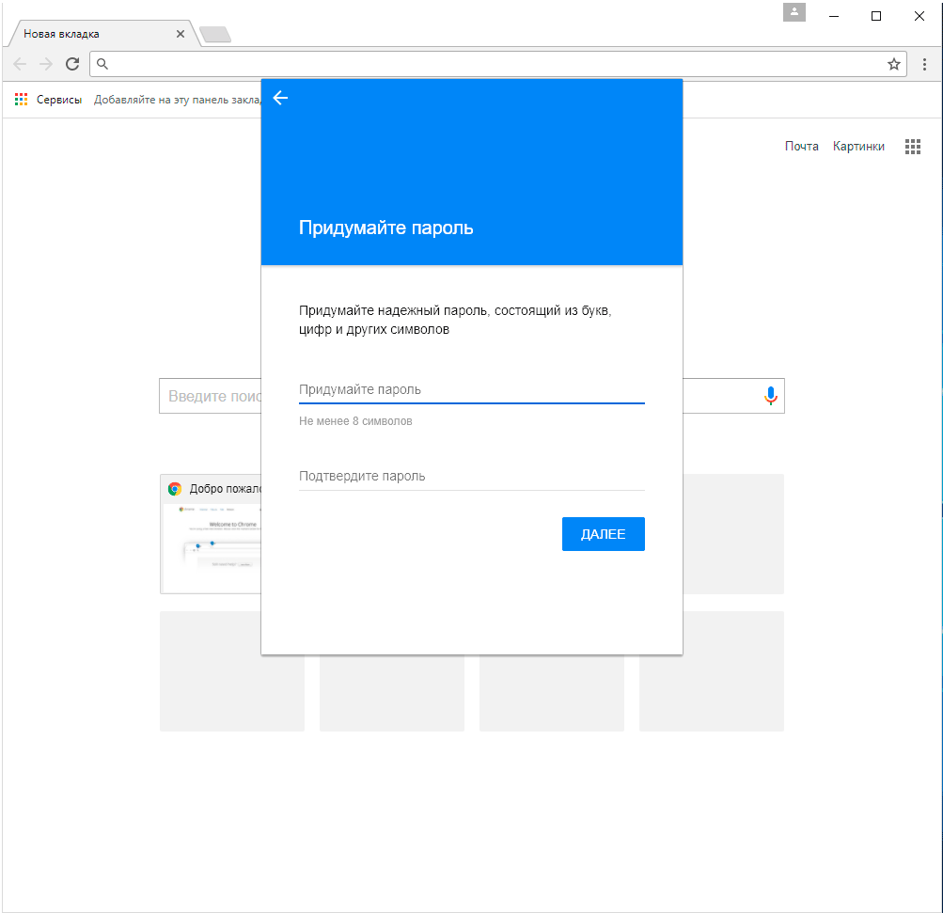Go back using the browser back arrow
The width and height of the screenshot is (943, 913).
click(x=20, y=64)
